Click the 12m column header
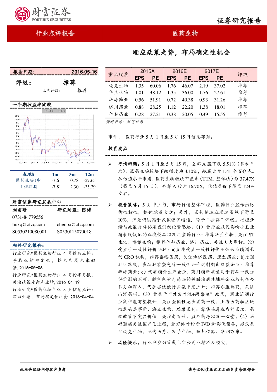The height and width of the screenshot is (392, 277). pyautogui.click(x=89, y=174)
